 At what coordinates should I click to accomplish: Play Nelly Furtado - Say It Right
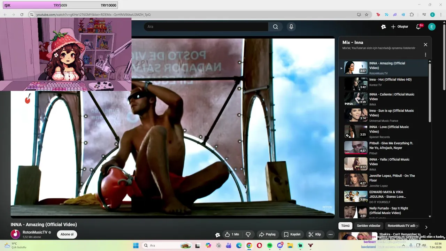tap(383, 212)
